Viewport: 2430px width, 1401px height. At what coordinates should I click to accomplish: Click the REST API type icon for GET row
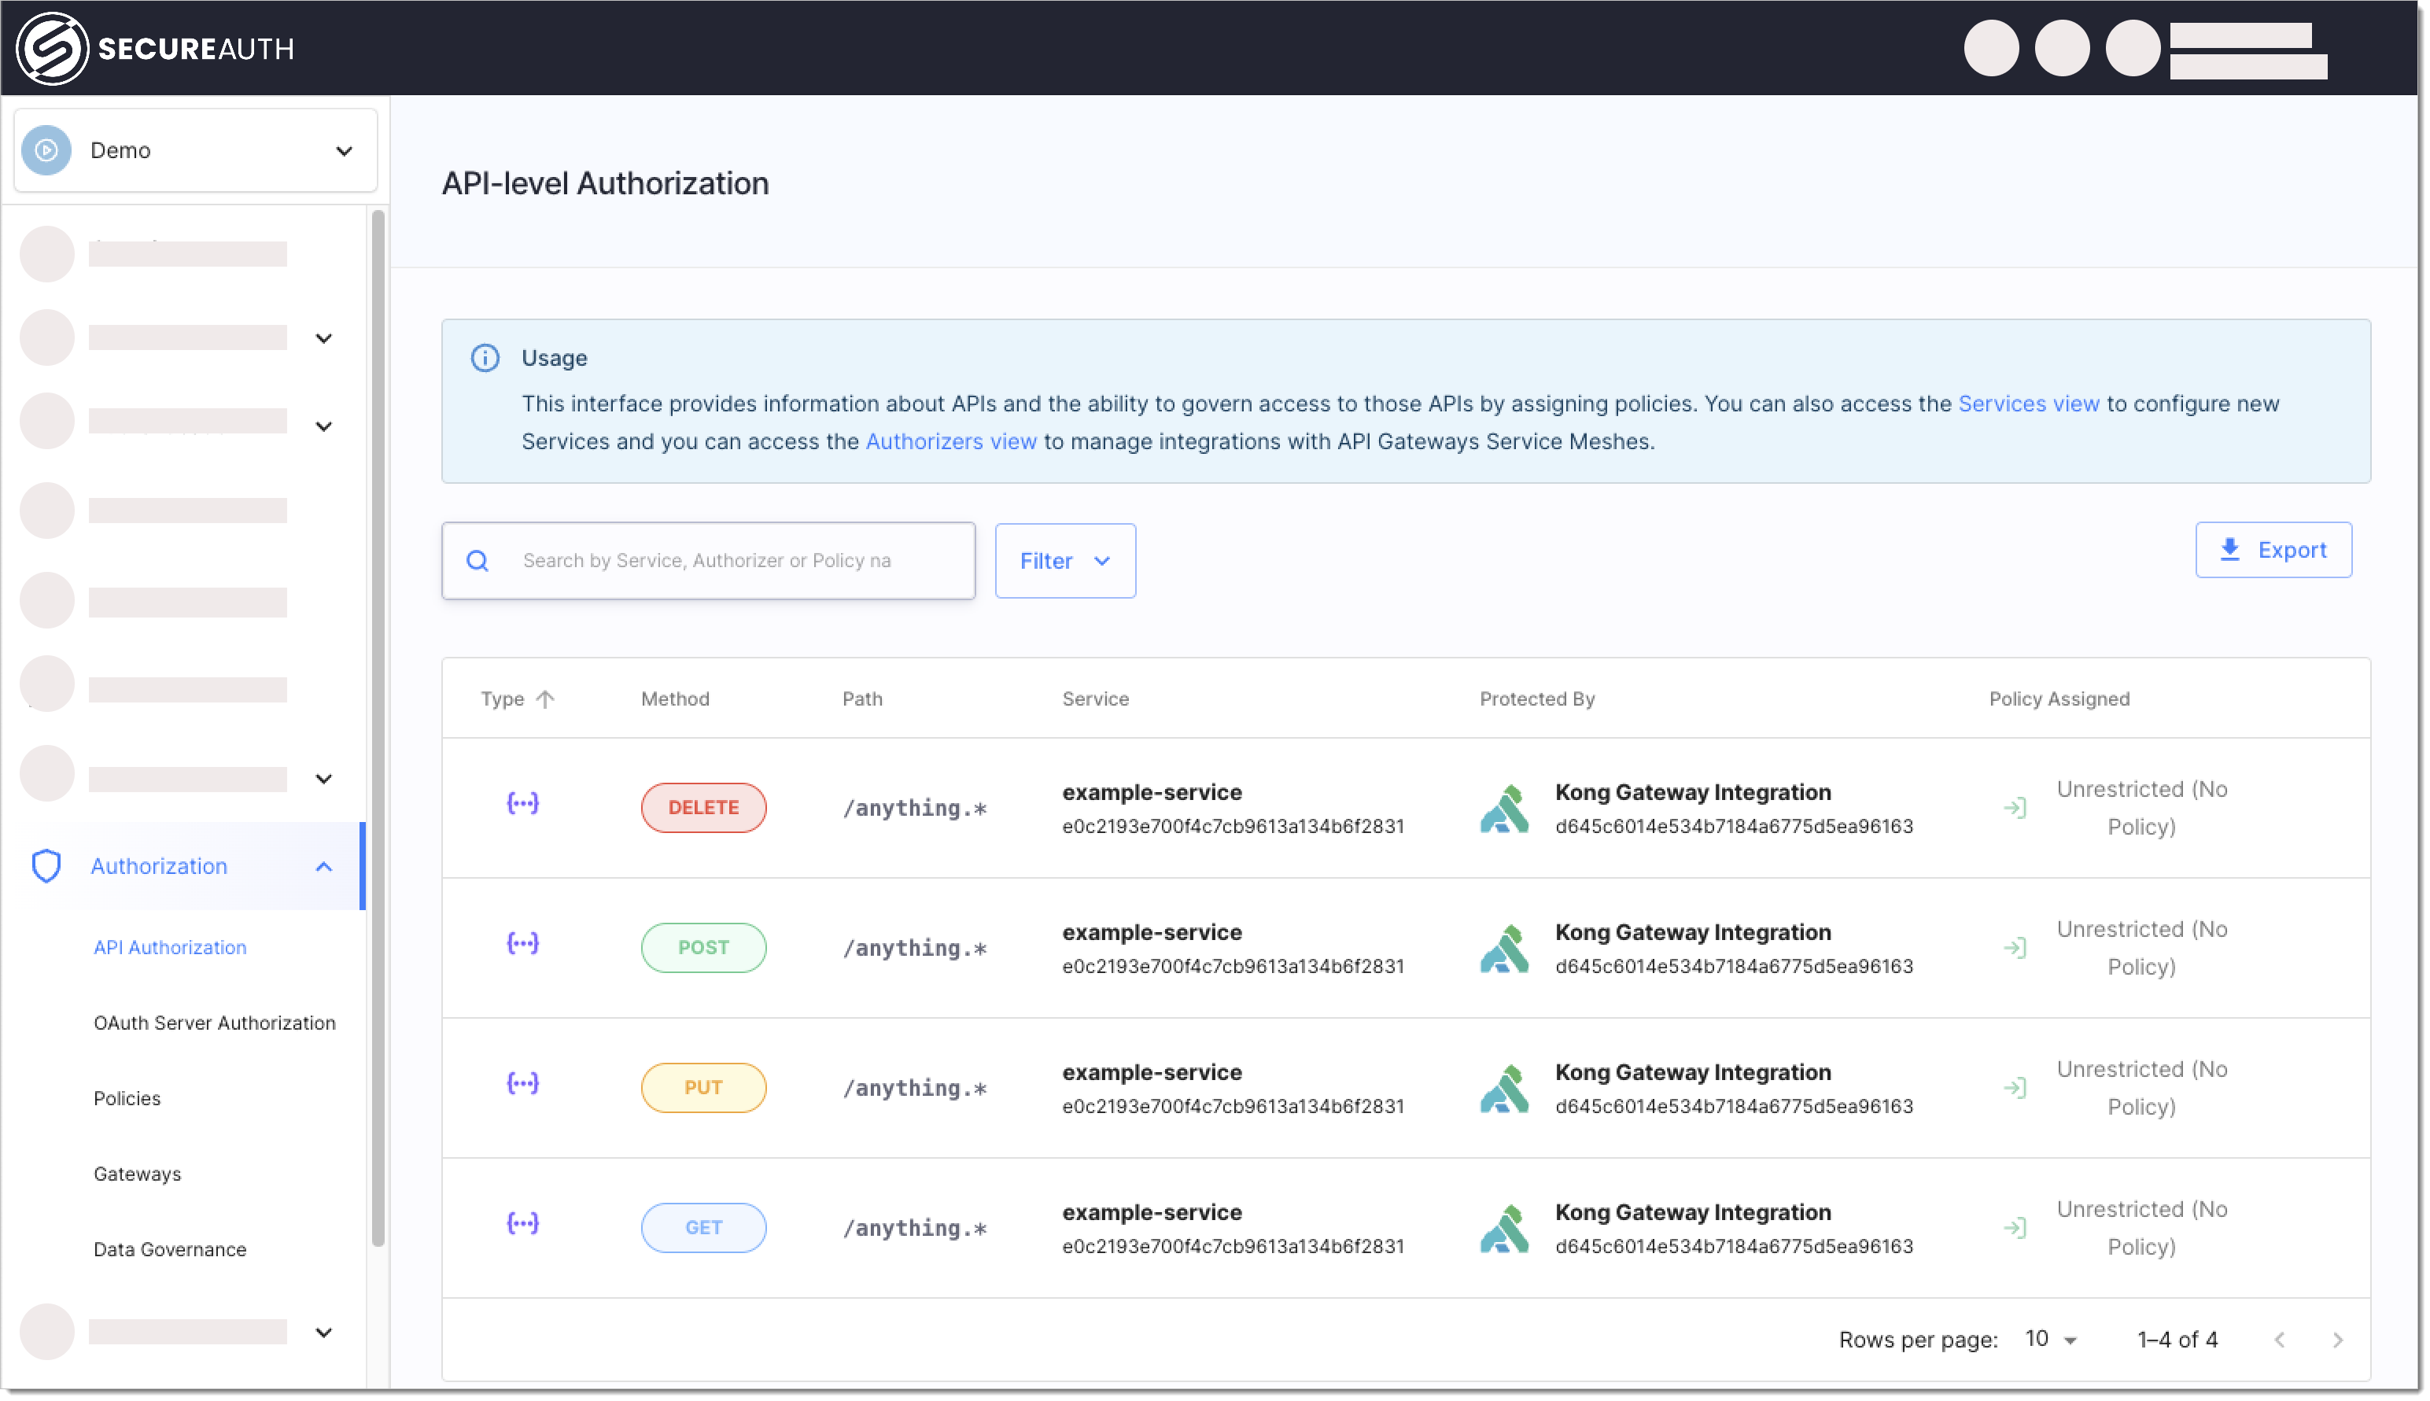click(x=522, y=1226)
